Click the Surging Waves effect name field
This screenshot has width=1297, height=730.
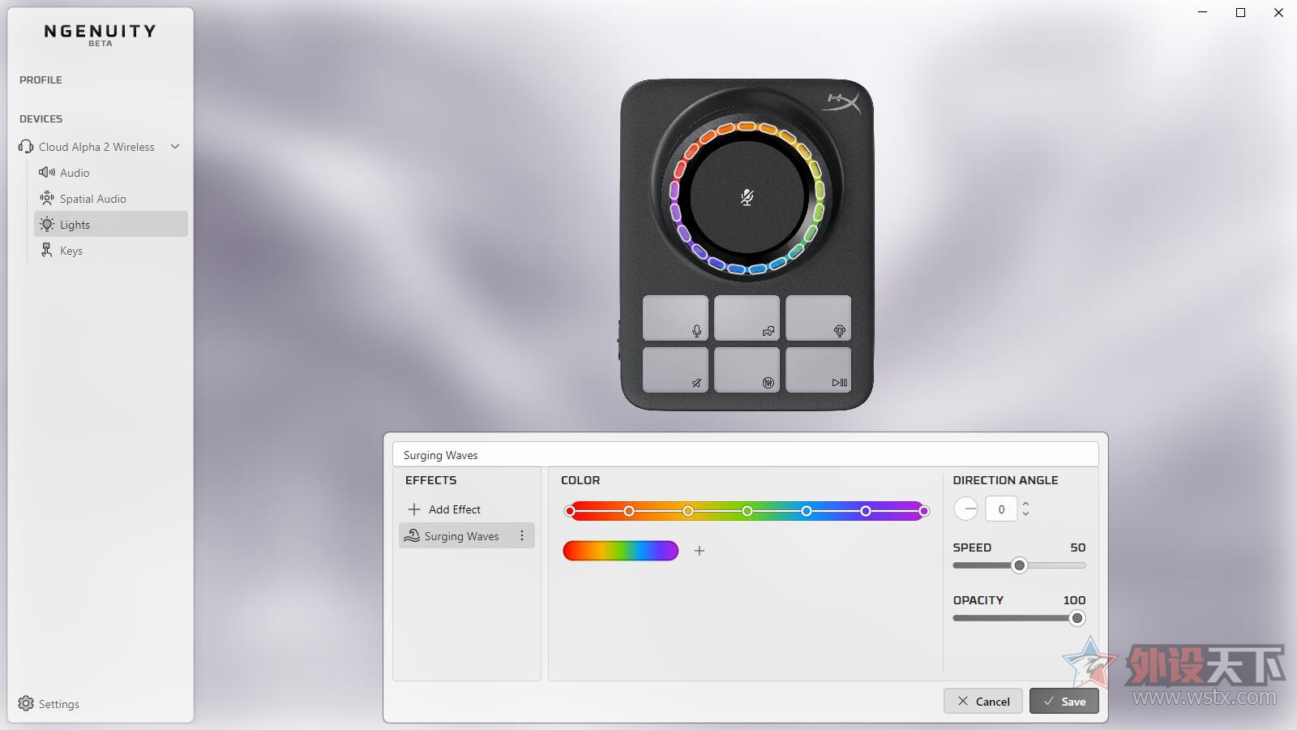click(x=746, y=454)
